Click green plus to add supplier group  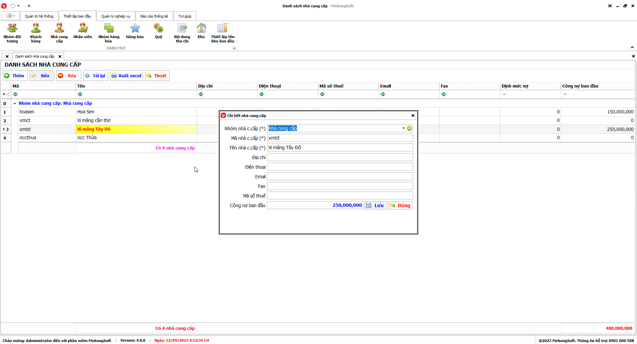[409, 128]
